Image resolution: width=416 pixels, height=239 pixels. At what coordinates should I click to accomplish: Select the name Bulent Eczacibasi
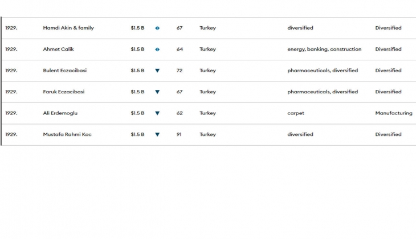pyautogui.click(x=65, y=71)
